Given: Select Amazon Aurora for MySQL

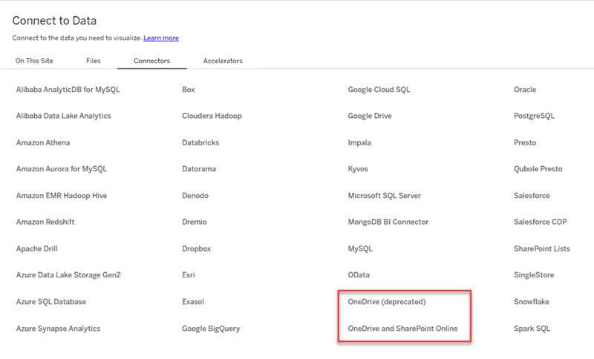Looking at the screenshot, I should [62, 168].
